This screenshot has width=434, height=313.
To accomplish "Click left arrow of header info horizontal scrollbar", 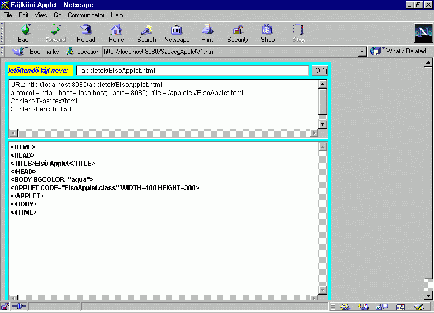I will coord(14,133).
